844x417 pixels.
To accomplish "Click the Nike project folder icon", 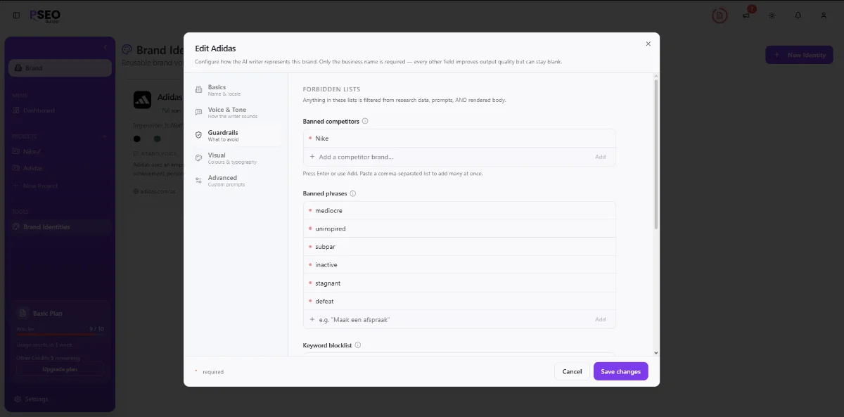I will pos(16,150).
